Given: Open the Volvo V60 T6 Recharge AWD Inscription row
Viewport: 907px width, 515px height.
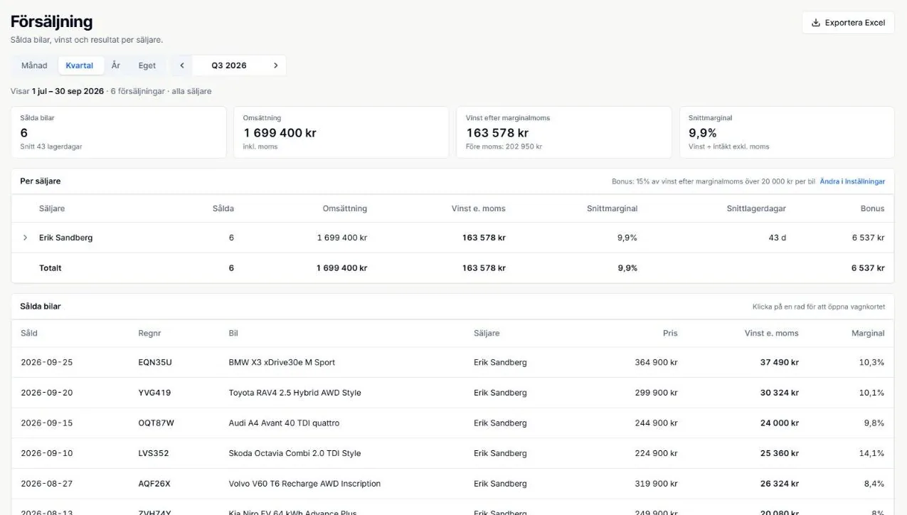Looking at the screenshot, I should [452, 484].
